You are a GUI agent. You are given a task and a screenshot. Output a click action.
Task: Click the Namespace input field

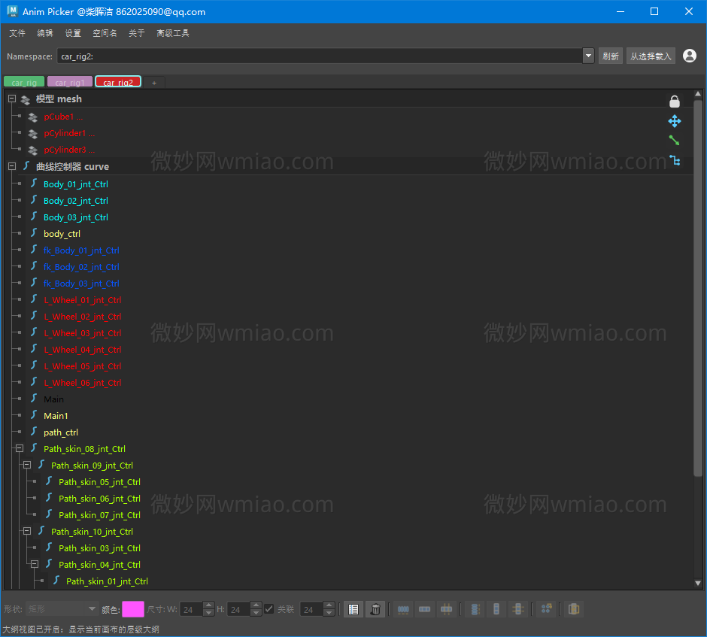319,56
